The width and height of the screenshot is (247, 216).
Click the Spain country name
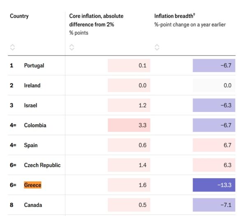tap(30, 145)
